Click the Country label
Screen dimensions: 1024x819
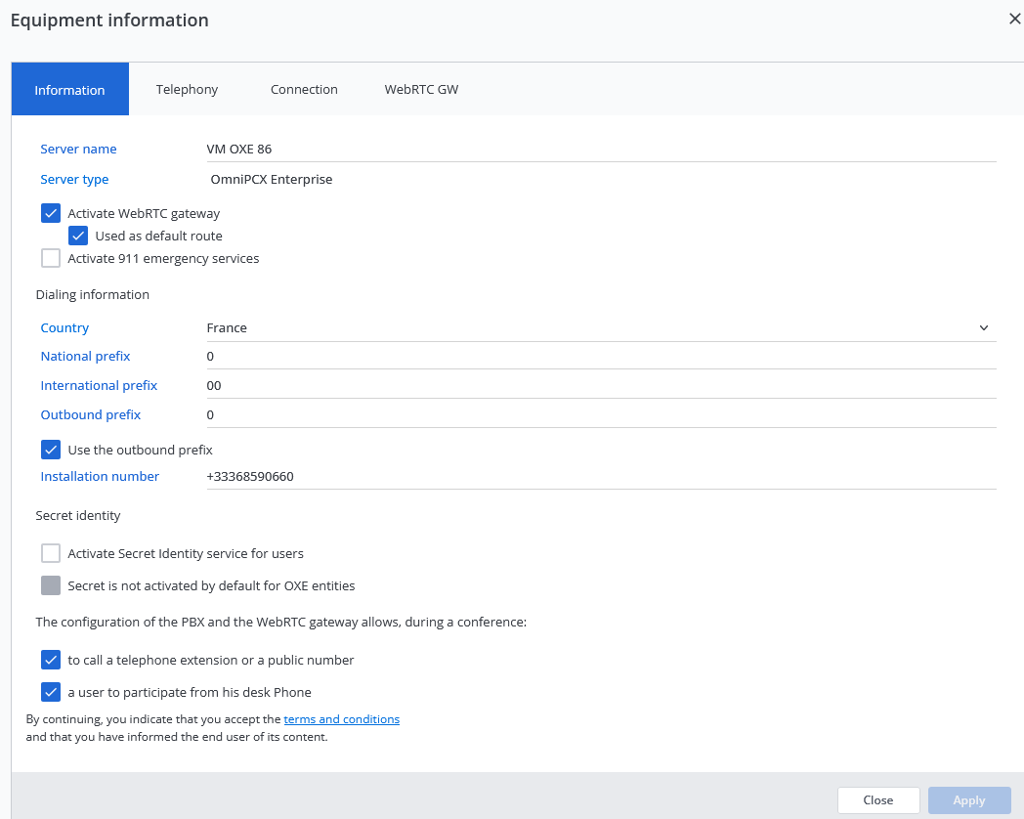(x=64, y=327)
